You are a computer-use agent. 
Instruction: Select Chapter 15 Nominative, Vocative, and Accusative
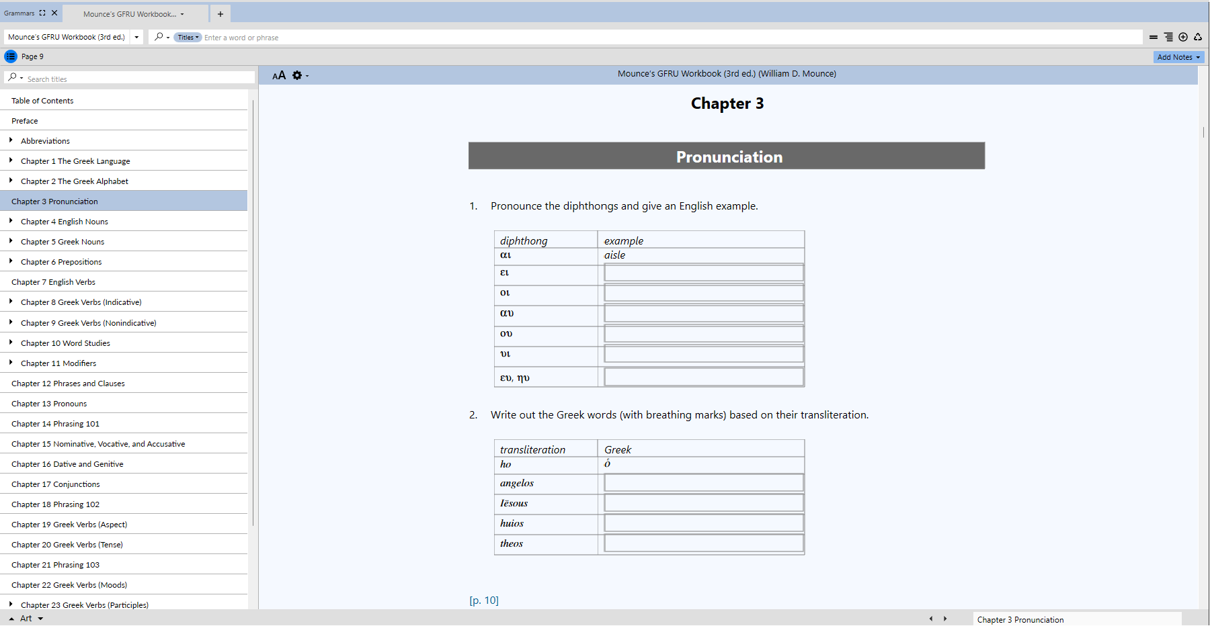[x=124, y=444]
